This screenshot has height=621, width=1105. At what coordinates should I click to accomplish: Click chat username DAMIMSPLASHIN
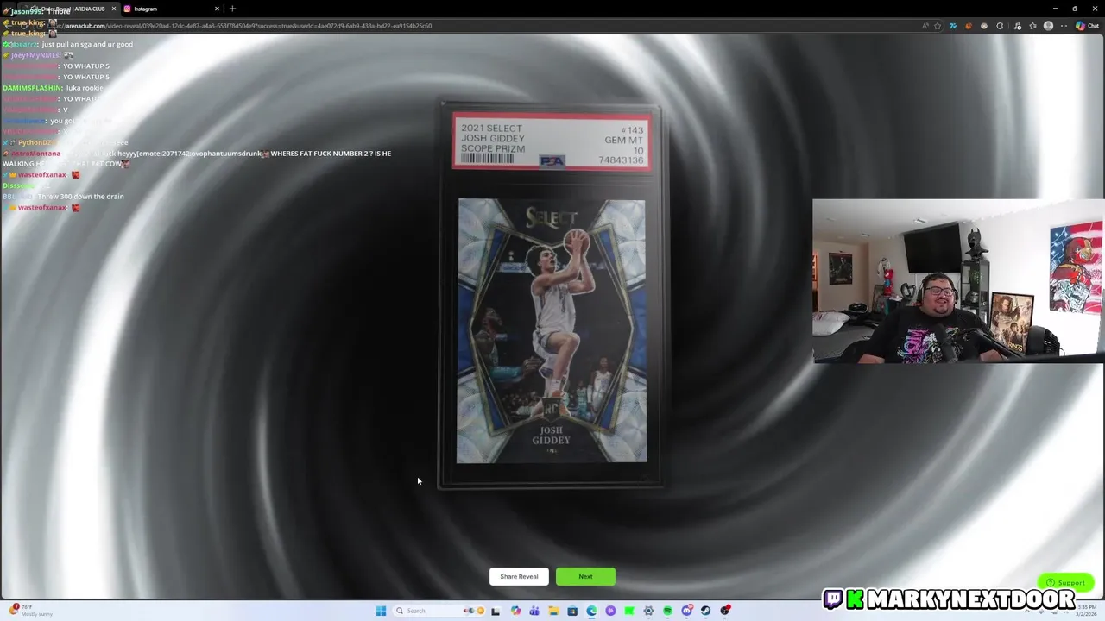coord(32,88)
